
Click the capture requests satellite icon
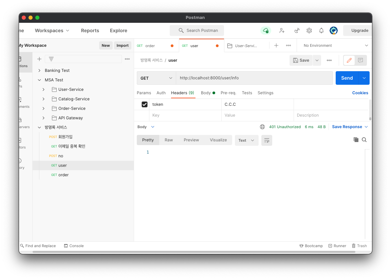point(297,31)
